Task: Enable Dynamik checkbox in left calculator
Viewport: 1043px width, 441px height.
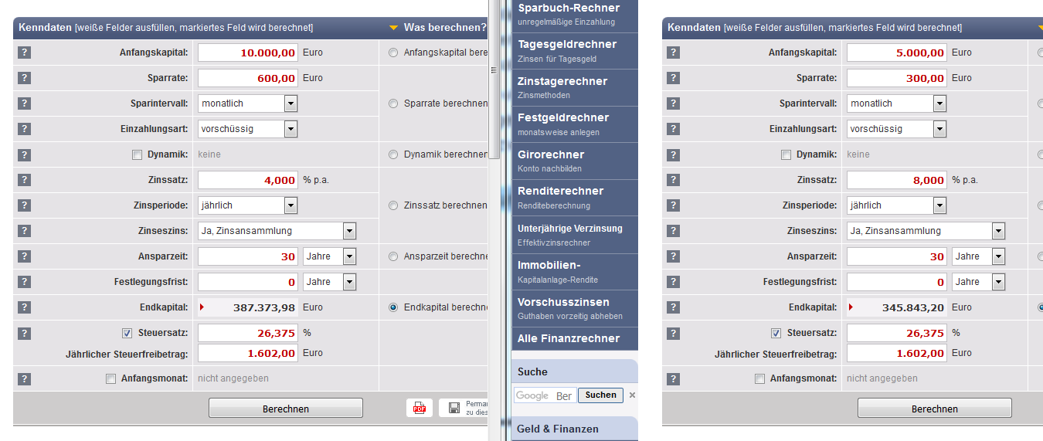Action: pyautogui.click(x=138, y=154)
